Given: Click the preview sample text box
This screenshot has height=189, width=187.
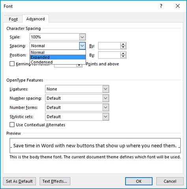Looking at the screenshot, I should pos(95,146).
